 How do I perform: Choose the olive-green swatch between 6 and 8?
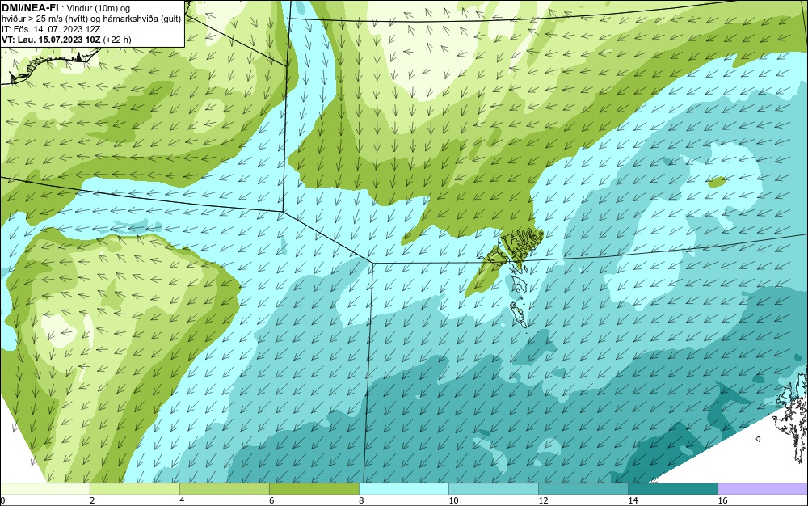click(314, 488)
